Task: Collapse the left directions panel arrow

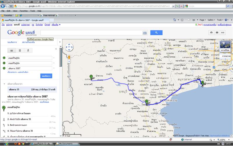Action: (60, 42)
